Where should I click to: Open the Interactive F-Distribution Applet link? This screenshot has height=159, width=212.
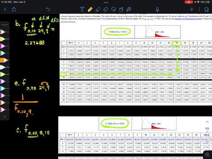(x=188, y=19)
